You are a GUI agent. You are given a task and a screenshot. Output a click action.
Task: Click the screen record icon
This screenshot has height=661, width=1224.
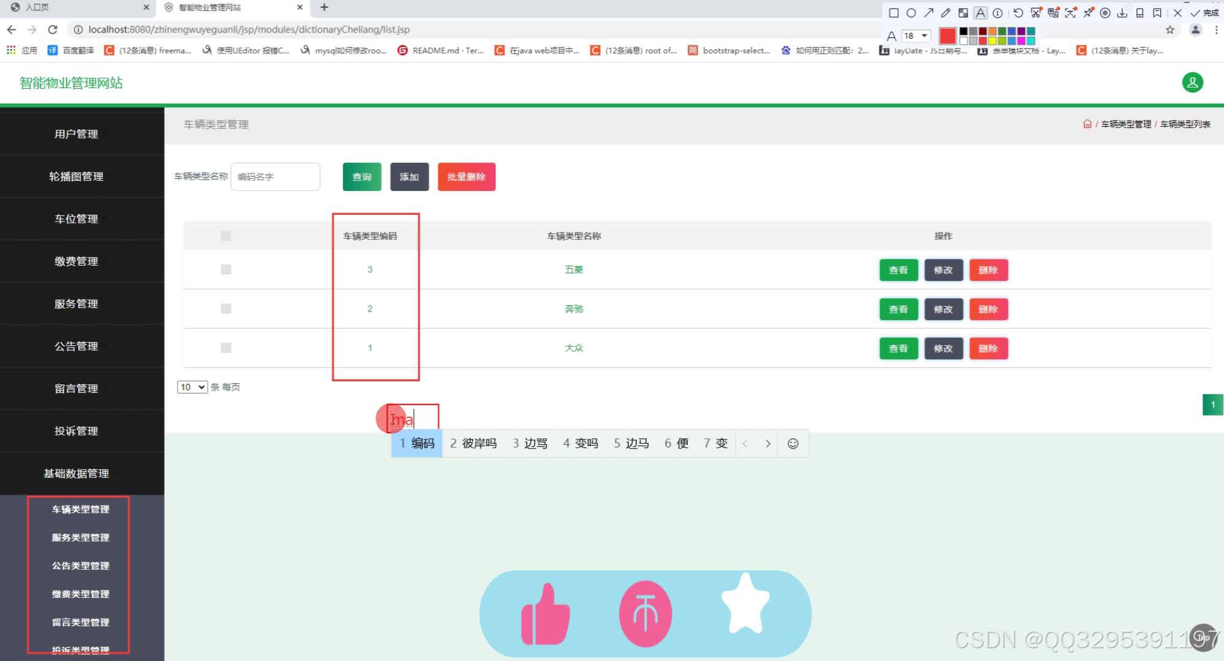(1105, 13)
